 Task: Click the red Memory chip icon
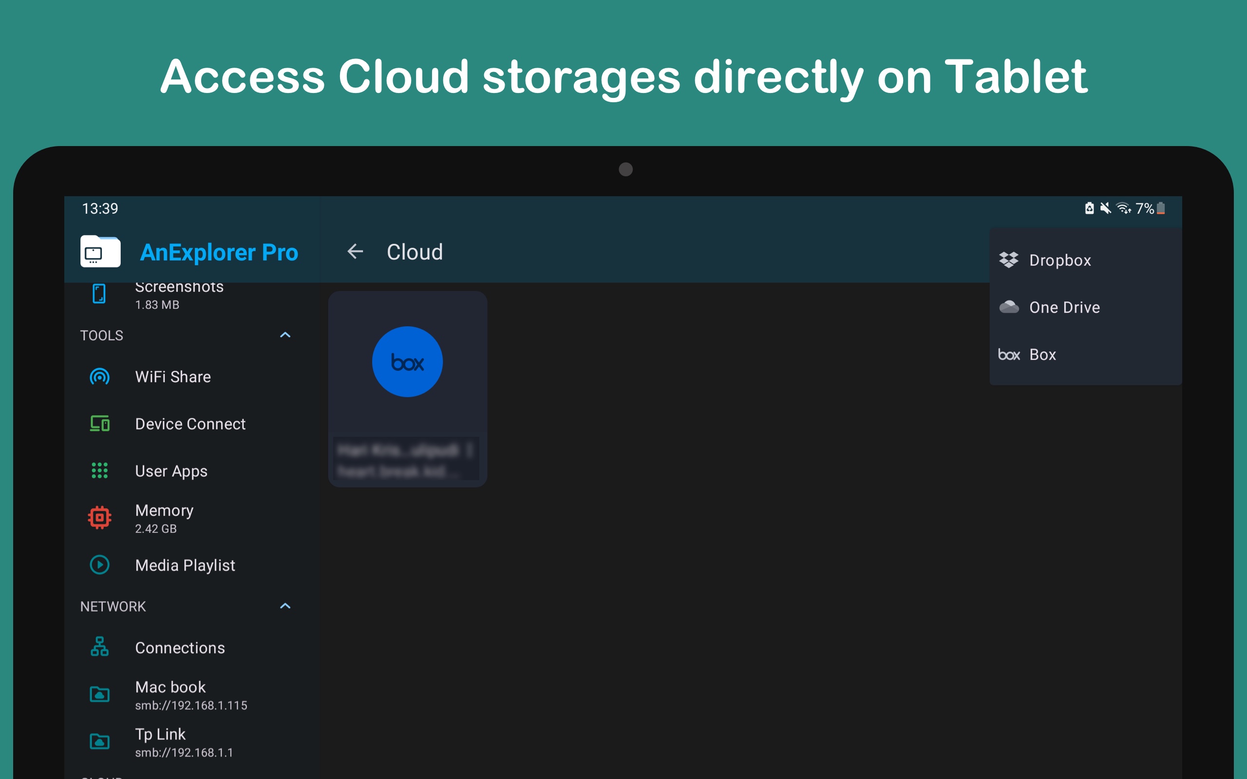[99, 518]
